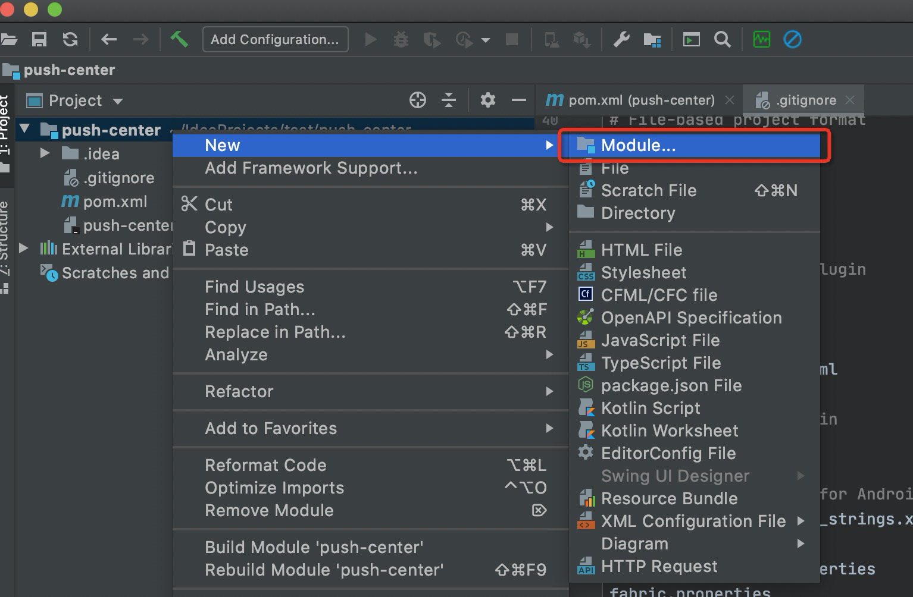Click the Add Configuration... button

pos(275,39)
